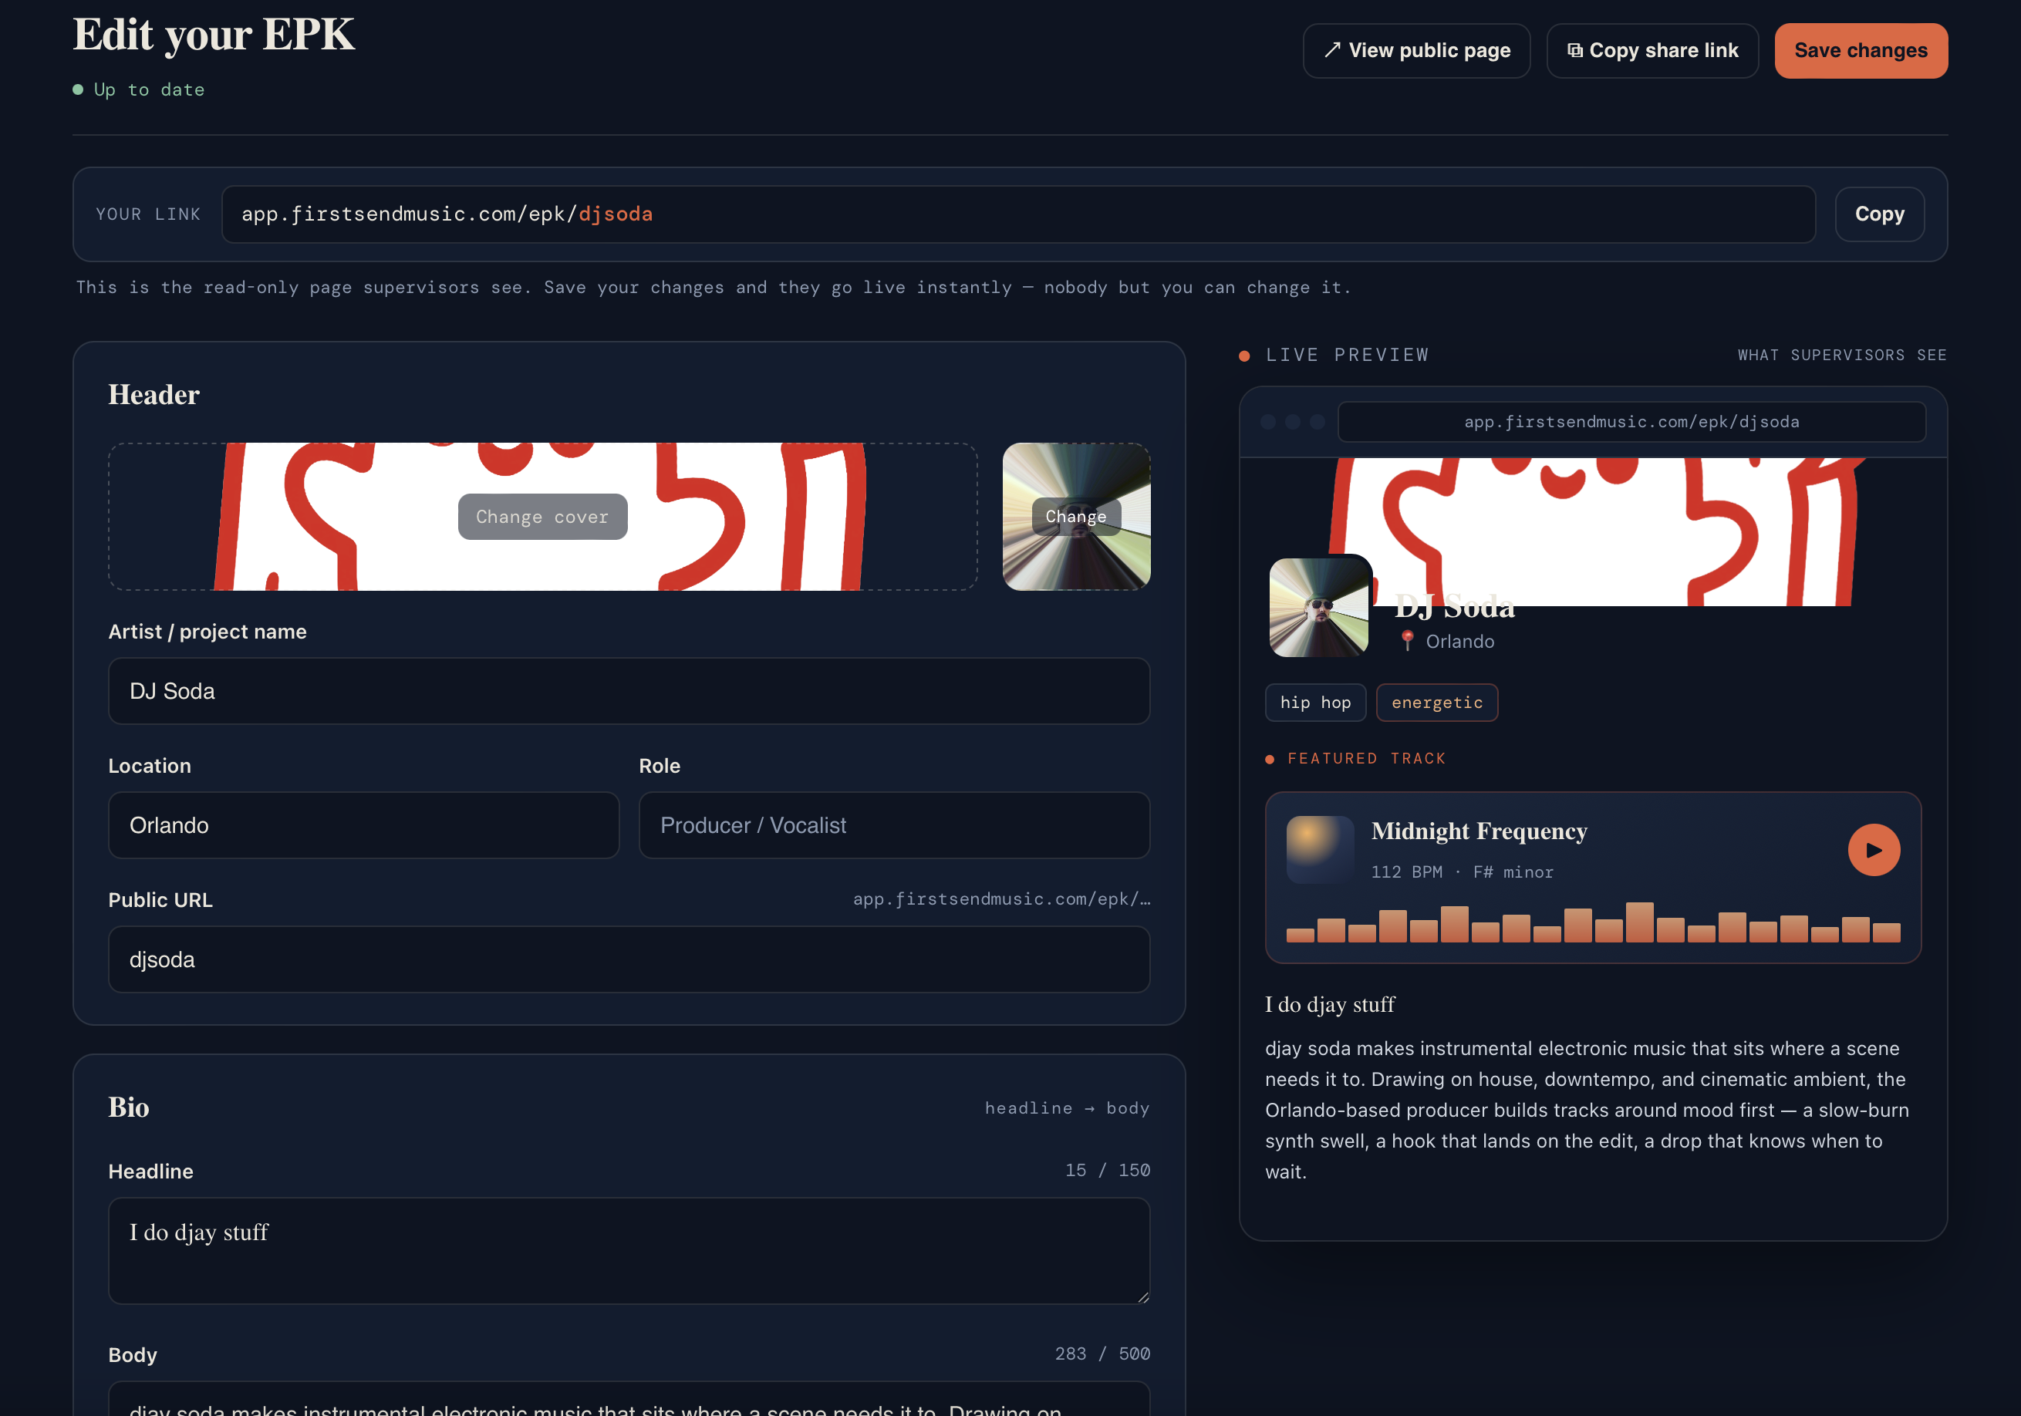Image resolution: width=2021 pixels, height=1416 pixels.
Task: Change the profile avatar image
Action: (x=1075, y=517)
